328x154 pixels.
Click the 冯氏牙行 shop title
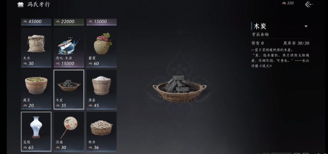tap(39, 4)
